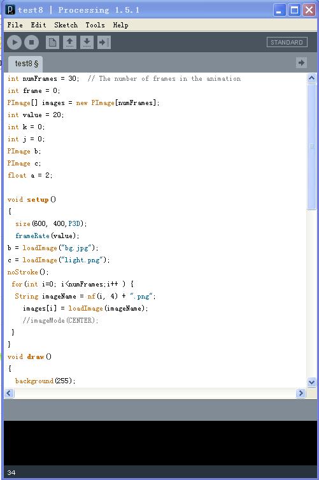The width and height of the screenshot is (319, 480).
Task: Click the vertical scrollbar down arrow
Action: click(x=311, y=382)
